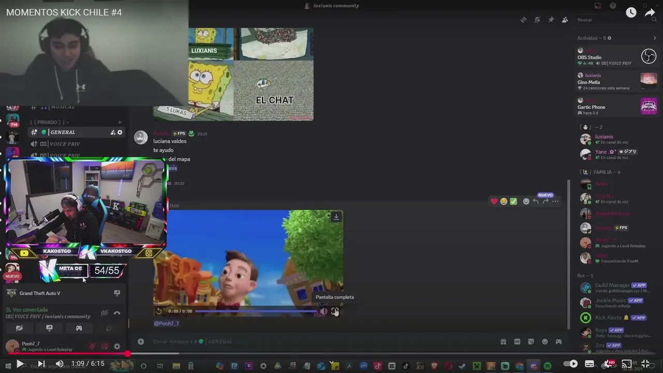Click YouTube Share arrow icon
This screenshot has height=373, width=663.
click(x=650, y=13)
